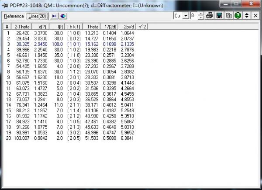This screenshot has height=190, width=262.
Task: Close the PDF#23-1048 window
Action: tap(251, 3)
